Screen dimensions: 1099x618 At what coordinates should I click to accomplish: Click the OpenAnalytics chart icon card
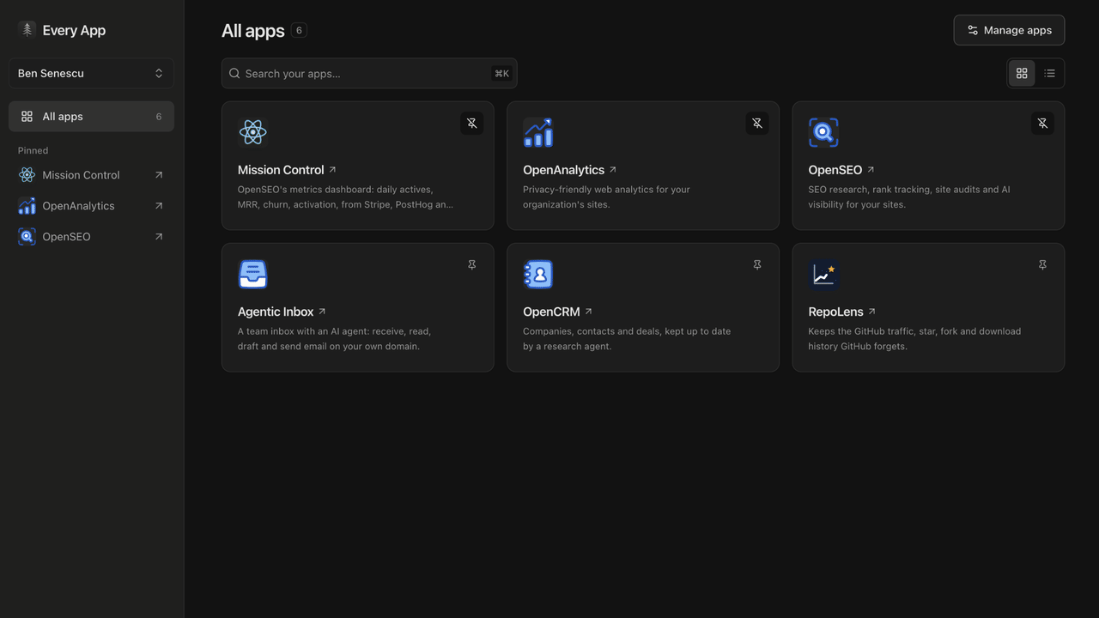[537, 132]
